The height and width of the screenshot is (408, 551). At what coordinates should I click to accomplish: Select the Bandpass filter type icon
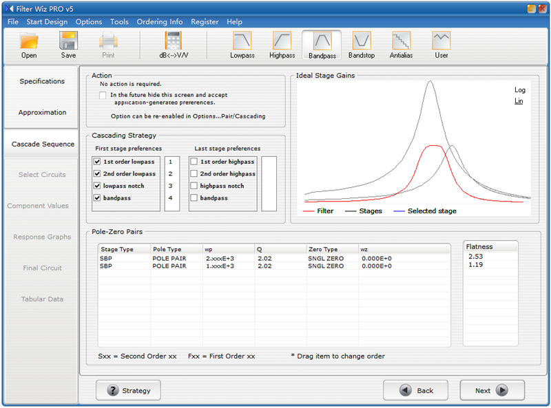[322, 45]
